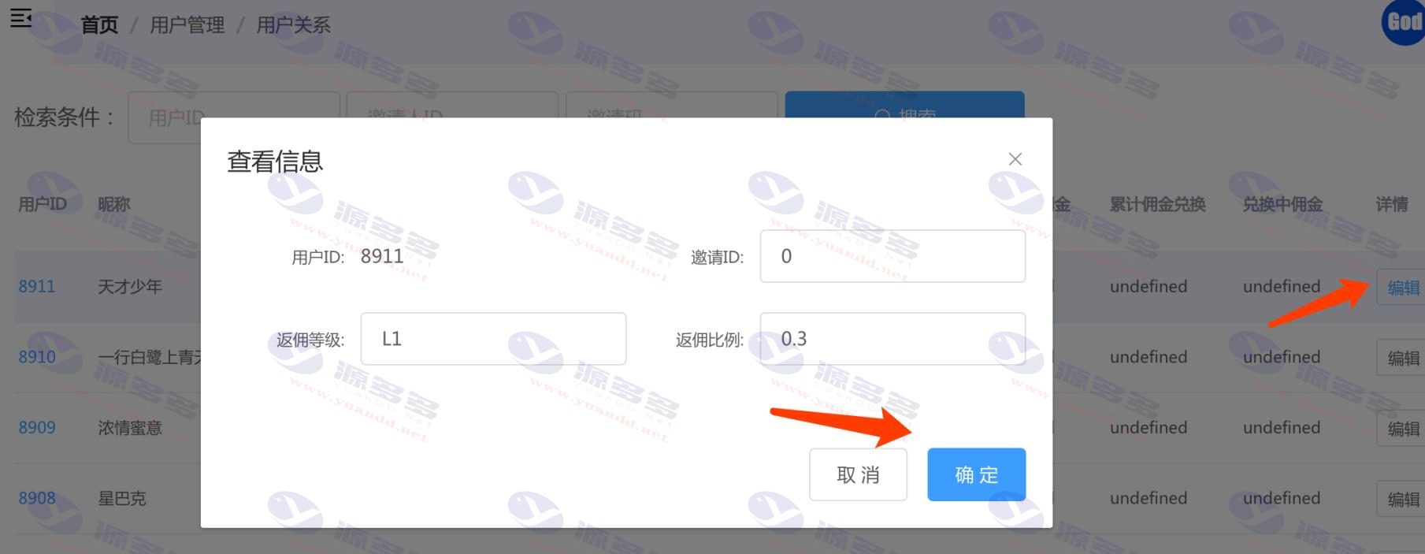
Task: Select 用户关系 breadcrumb item
Action: pos(294,25)
